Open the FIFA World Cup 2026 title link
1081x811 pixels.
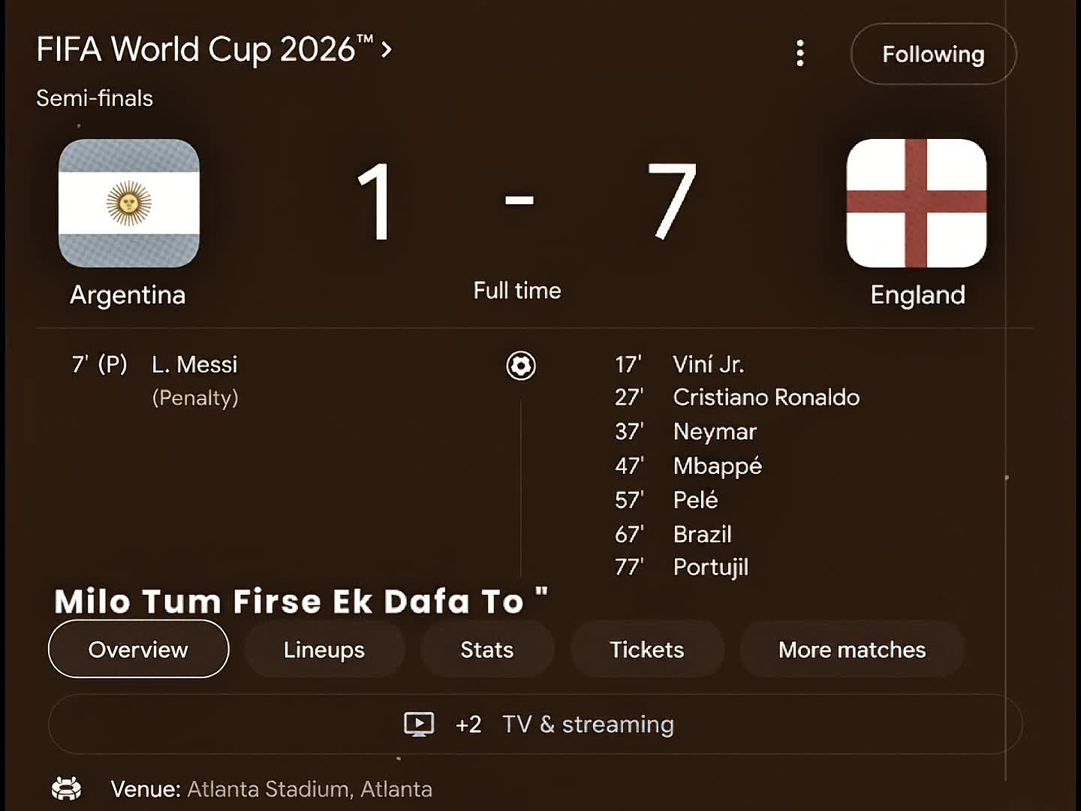205,50
